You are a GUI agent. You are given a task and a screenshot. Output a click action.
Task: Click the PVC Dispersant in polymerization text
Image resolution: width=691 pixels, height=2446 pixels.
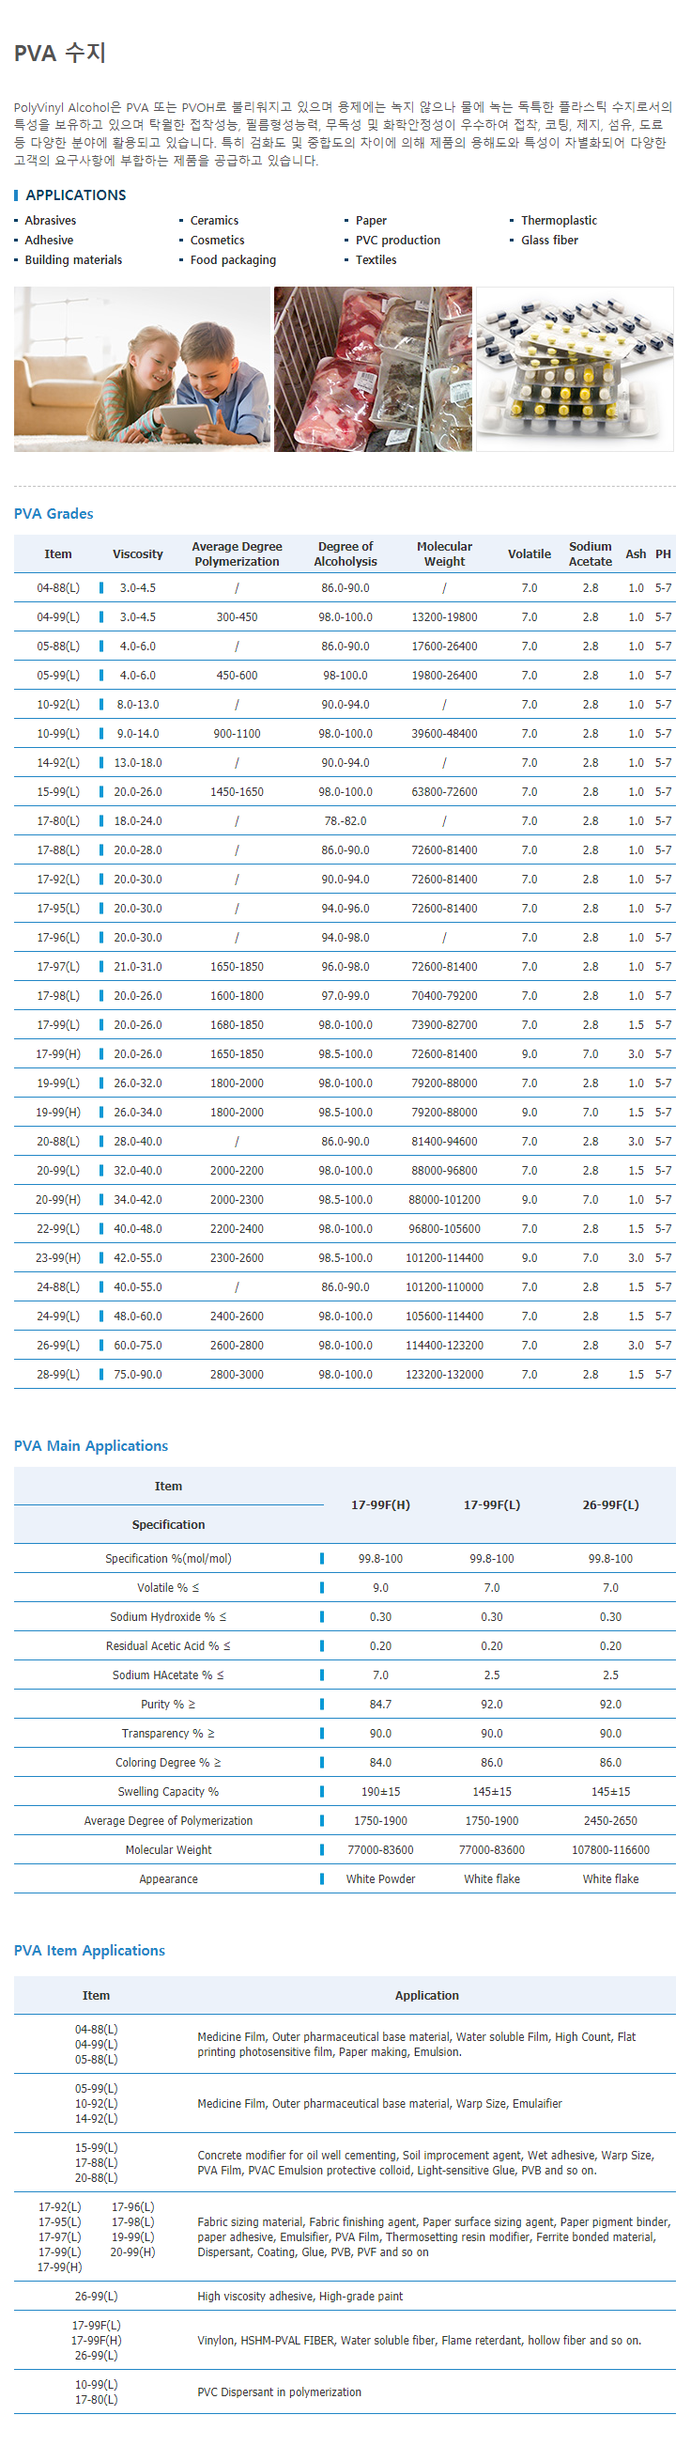tap(279, 2392)
